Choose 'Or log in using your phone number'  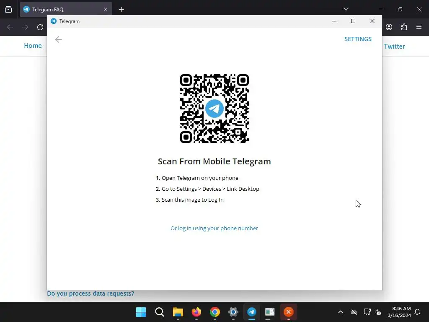click(214, 228)
